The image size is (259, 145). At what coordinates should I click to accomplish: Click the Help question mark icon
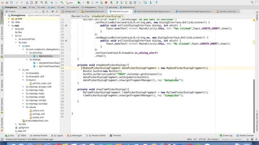coord(156,2)
